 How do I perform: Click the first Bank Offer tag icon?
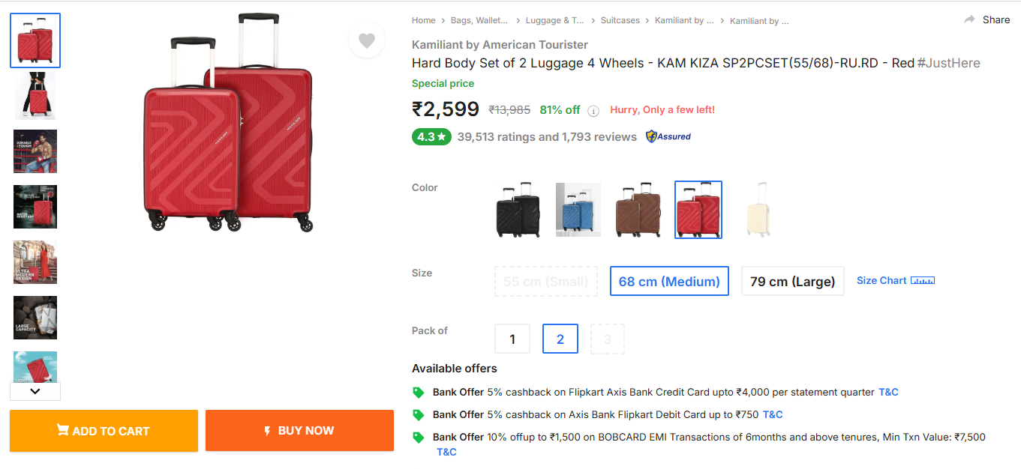[419, 393]
